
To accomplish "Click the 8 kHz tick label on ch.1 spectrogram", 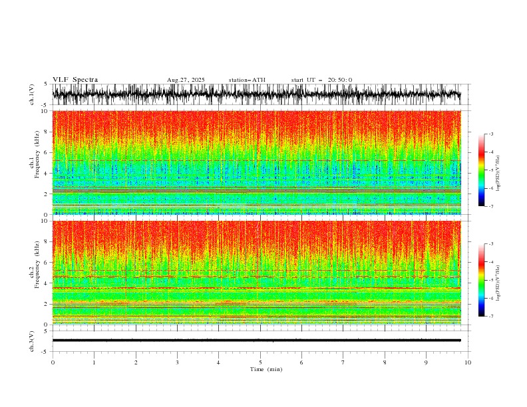I will pyautogui.click(x=46, y=132).
